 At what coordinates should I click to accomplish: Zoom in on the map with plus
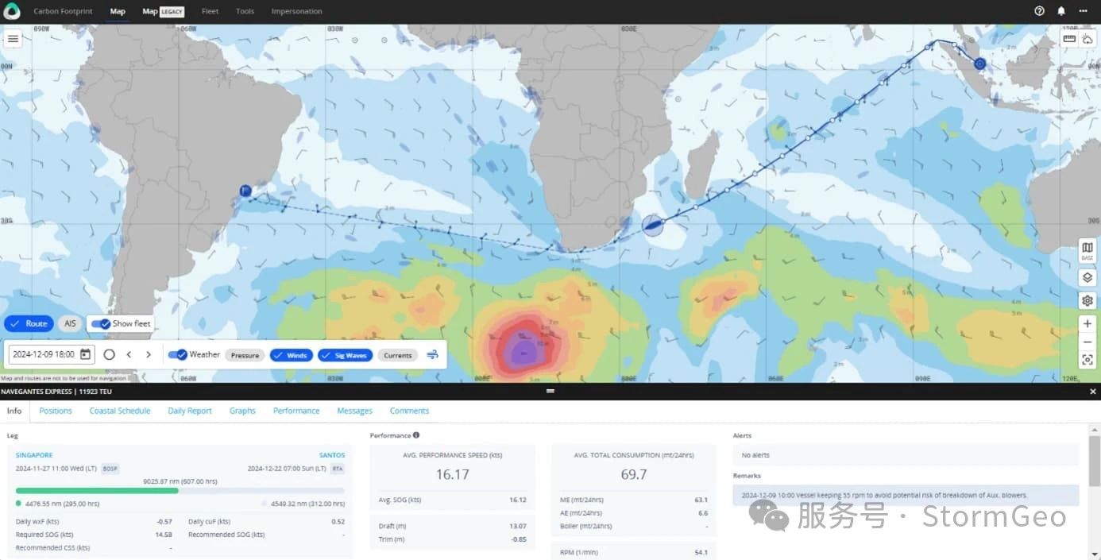coord(1087,324)
